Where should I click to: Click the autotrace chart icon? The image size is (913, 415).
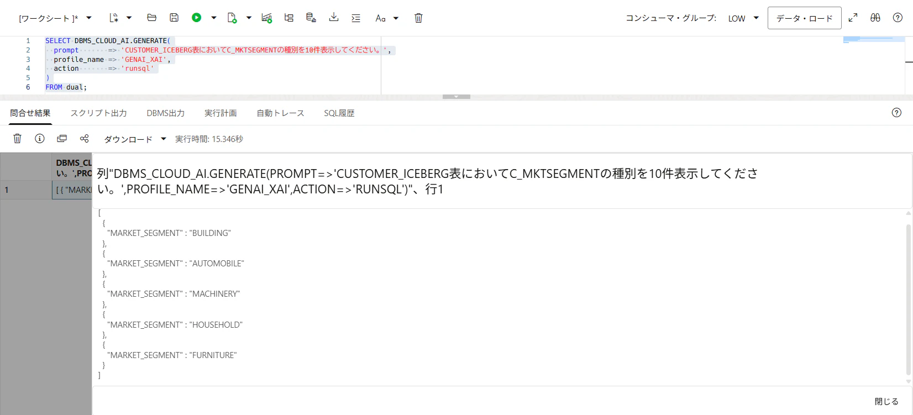click(x=267, y=18)
